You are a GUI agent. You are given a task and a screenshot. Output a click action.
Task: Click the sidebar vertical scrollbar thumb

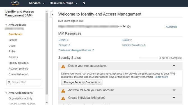(47, 53)
